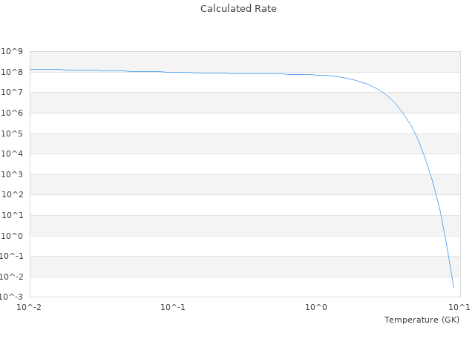Click the 'Calculated Rate' chart title
This screenshot has height=356, width=475.
click(238, 9)
